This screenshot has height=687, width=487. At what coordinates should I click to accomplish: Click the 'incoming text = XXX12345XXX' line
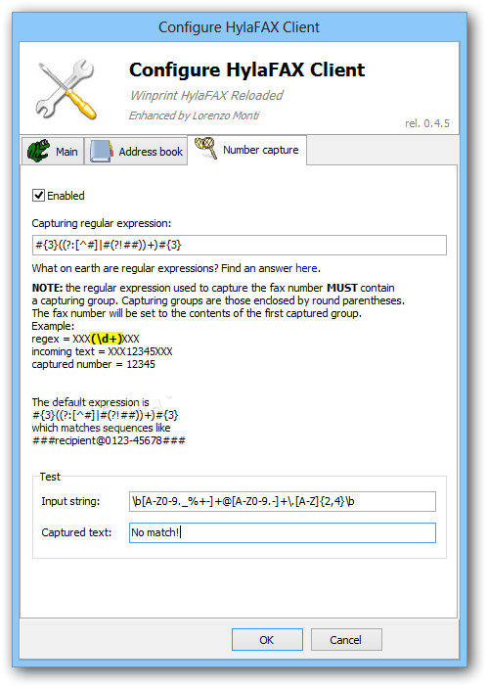click(102, 351)
